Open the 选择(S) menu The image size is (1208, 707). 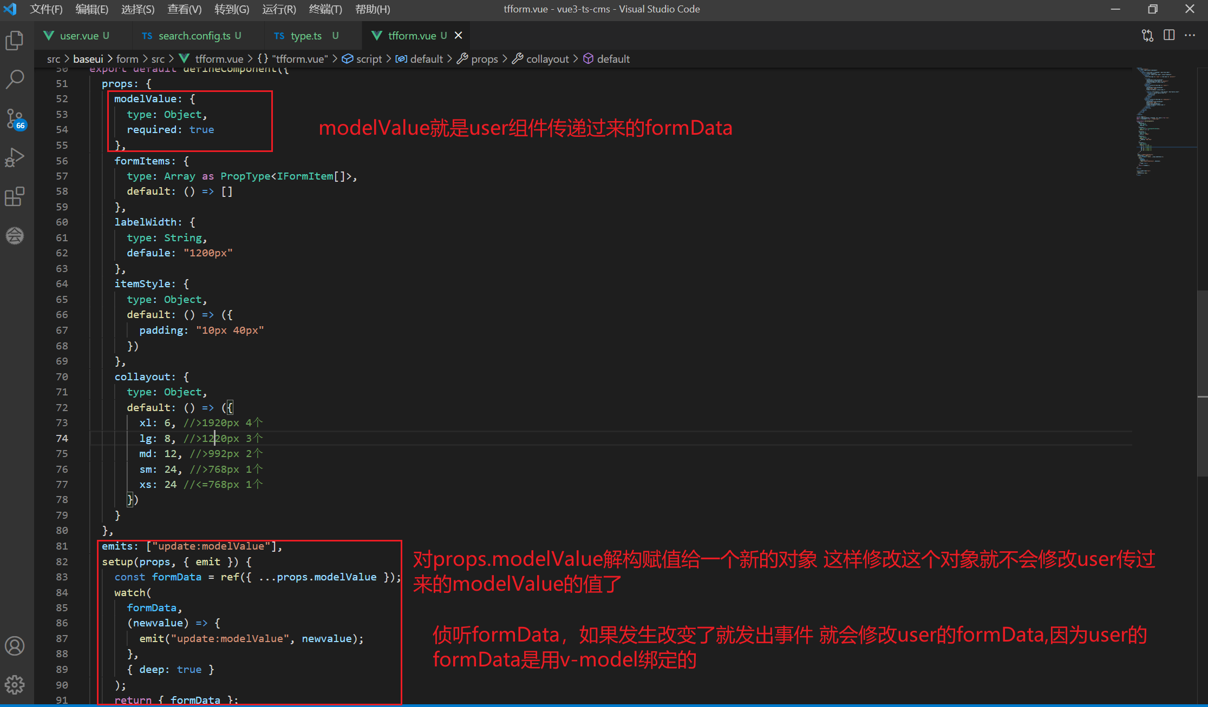(x=138, y=9)
